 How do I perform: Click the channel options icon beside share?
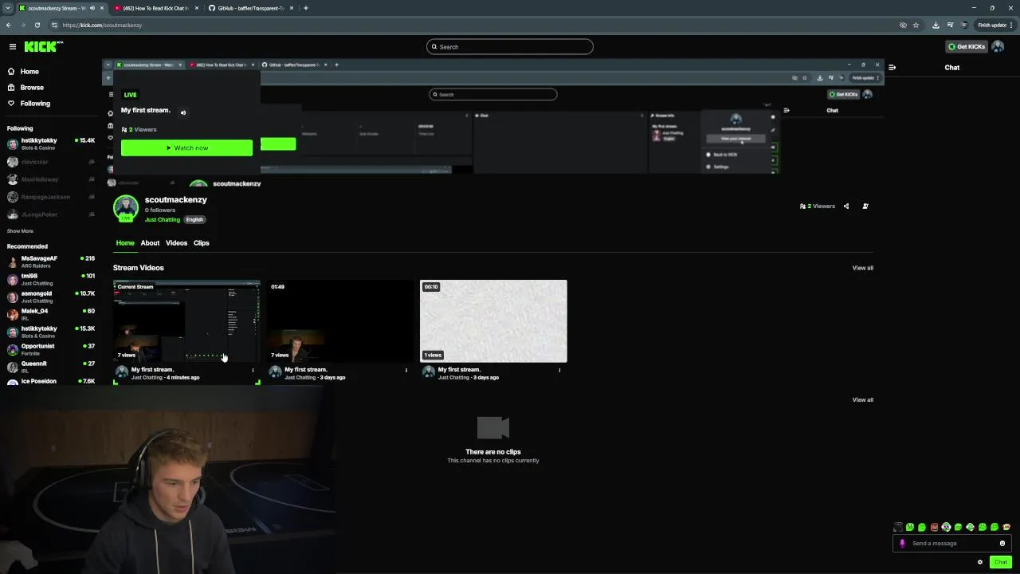(x=865, y=206)
